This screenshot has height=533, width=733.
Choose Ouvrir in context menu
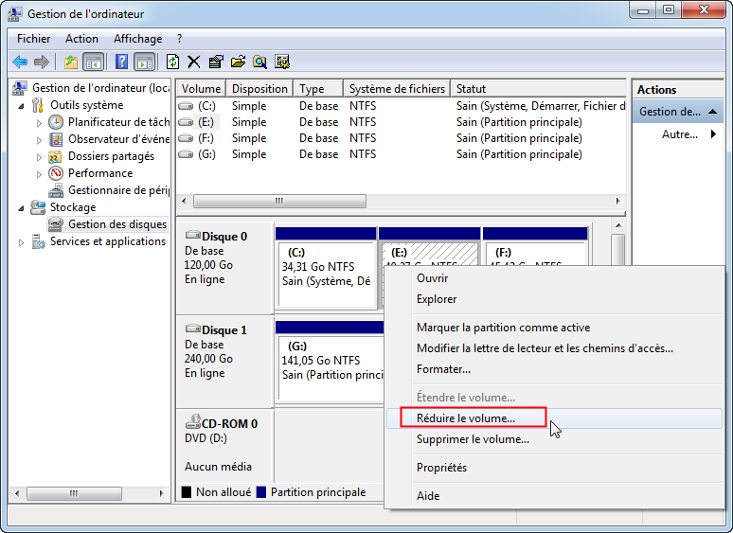(554, 278)
